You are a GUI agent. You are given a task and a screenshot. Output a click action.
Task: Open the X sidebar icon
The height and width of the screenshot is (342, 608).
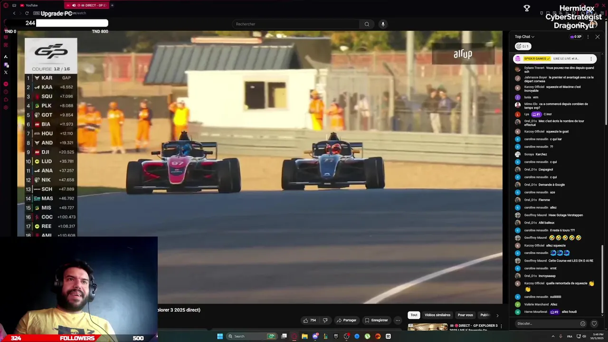pyautogui.click(x=6, y=72)
